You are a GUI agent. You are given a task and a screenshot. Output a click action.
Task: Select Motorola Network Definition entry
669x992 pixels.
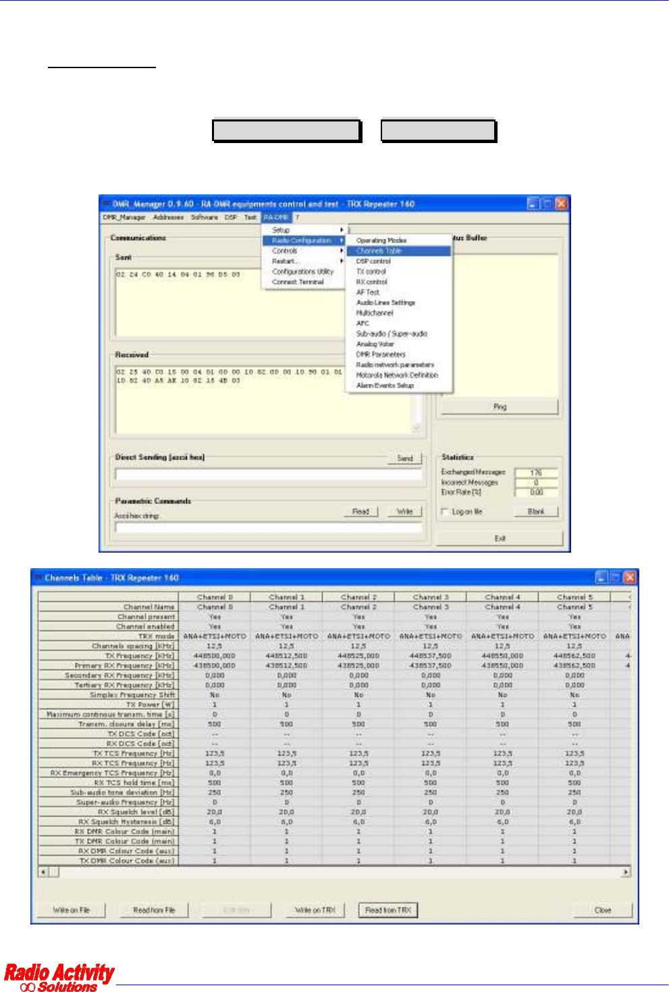point(399,375)
